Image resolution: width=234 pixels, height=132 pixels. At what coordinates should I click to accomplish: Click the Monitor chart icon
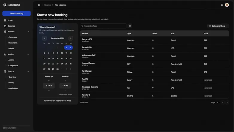point(5,54)
